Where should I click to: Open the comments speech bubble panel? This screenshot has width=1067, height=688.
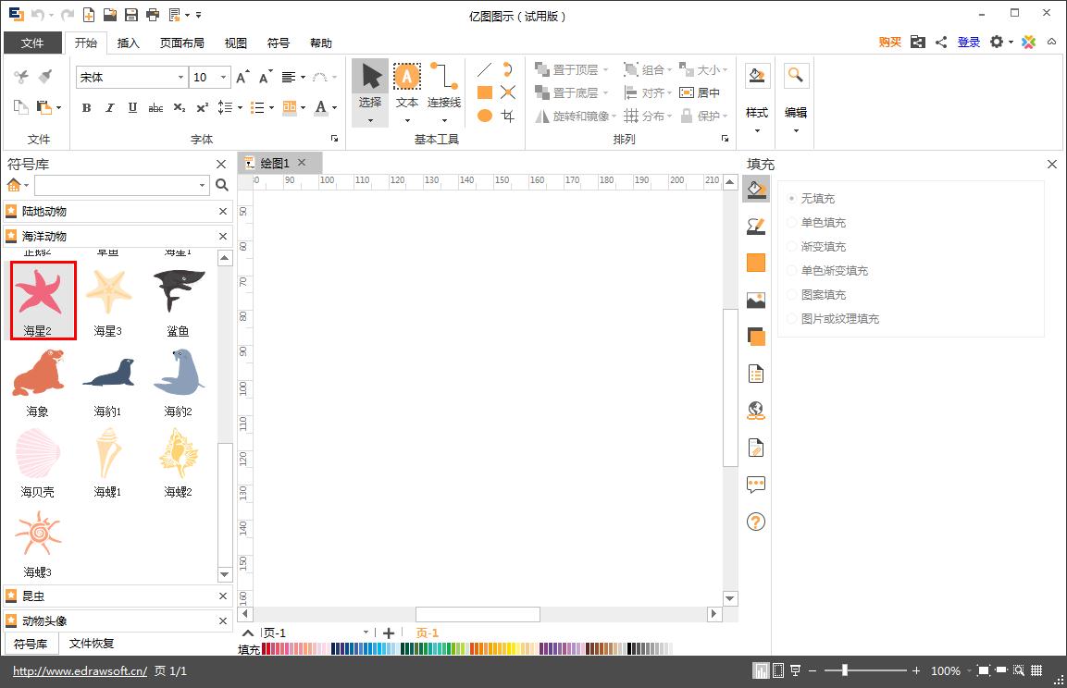756,484
